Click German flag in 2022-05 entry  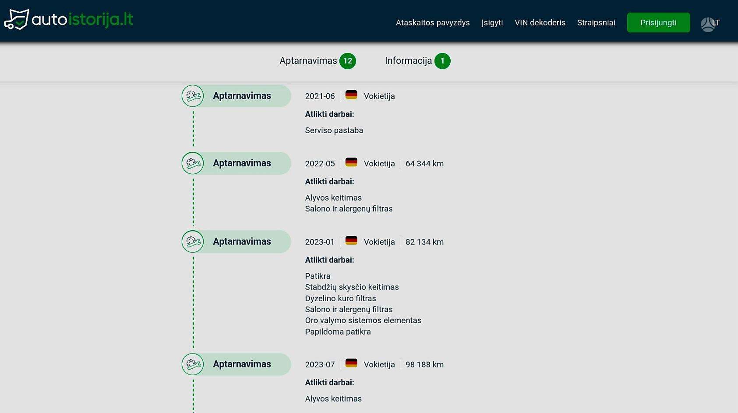pos(351,162)
